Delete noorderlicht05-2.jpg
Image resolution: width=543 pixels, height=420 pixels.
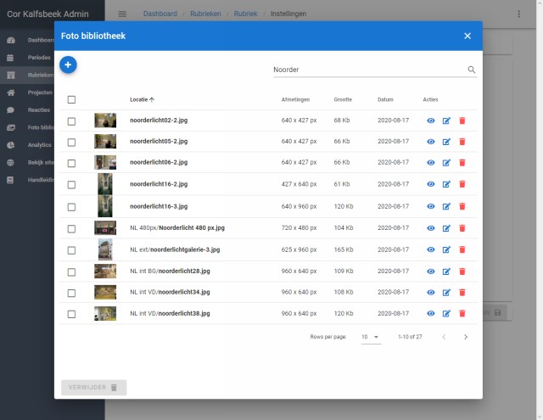[x=462, y=142]
